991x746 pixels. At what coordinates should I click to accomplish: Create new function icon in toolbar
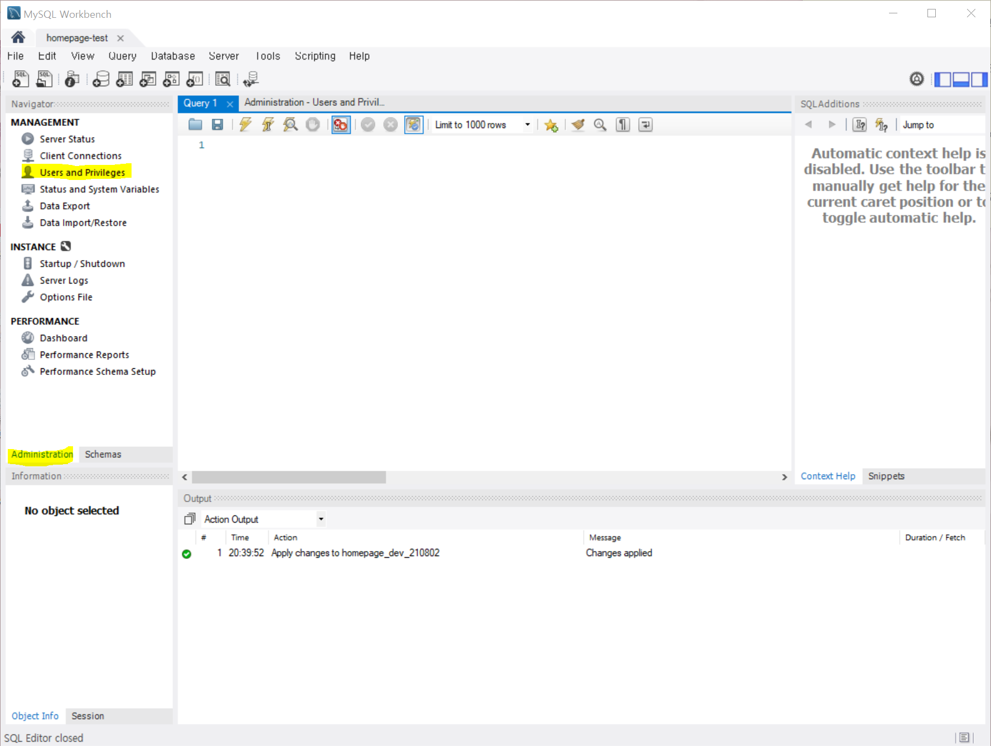(x=195, y=79)
